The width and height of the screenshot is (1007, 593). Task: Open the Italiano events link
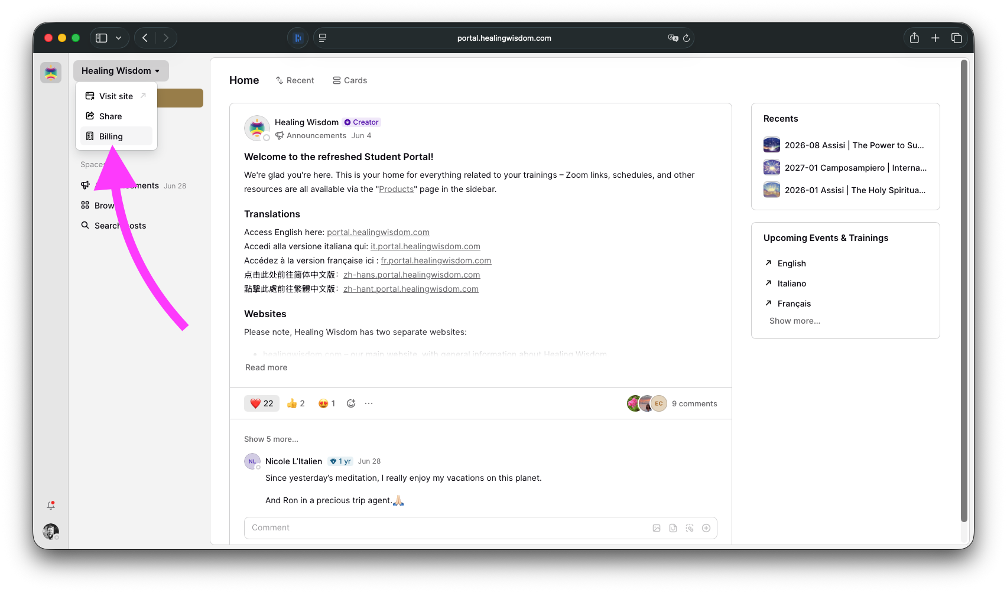[785, 284]
